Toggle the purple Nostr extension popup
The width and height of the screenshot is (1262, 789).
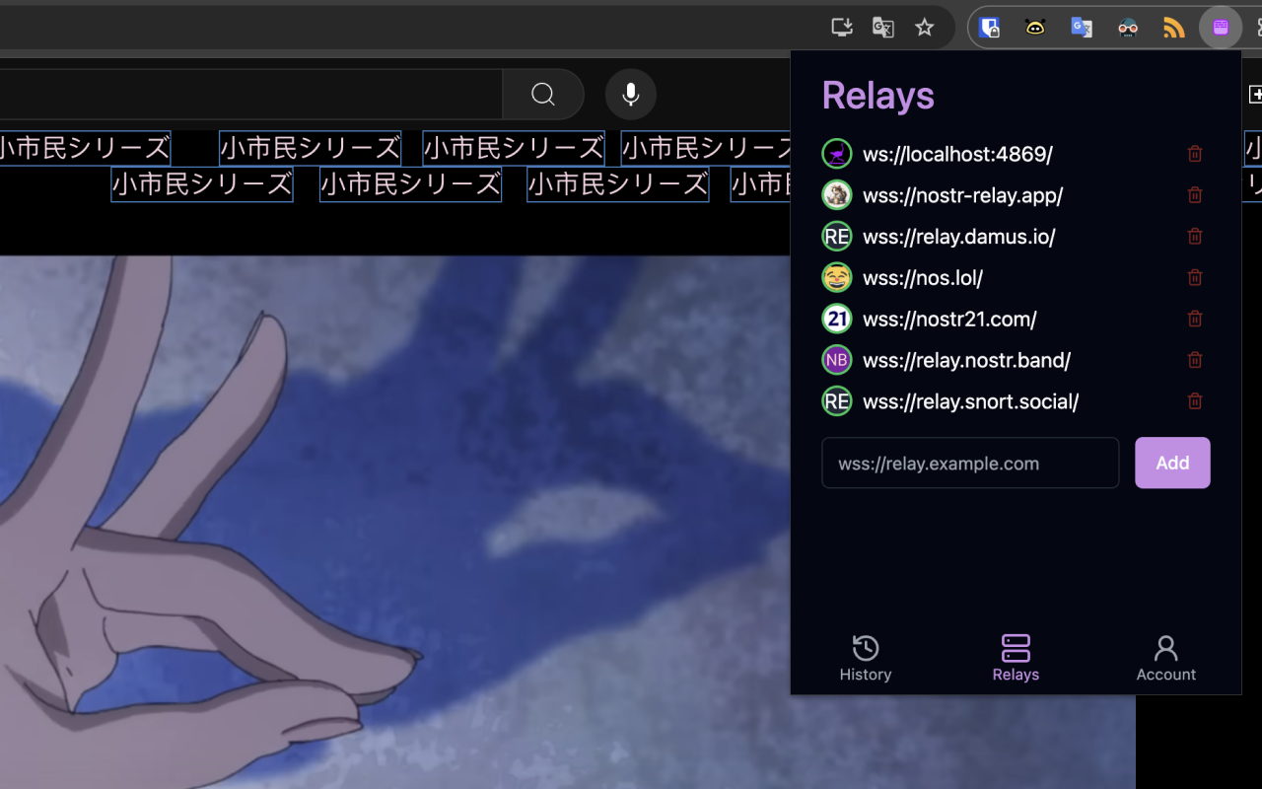pos(1220,28)
